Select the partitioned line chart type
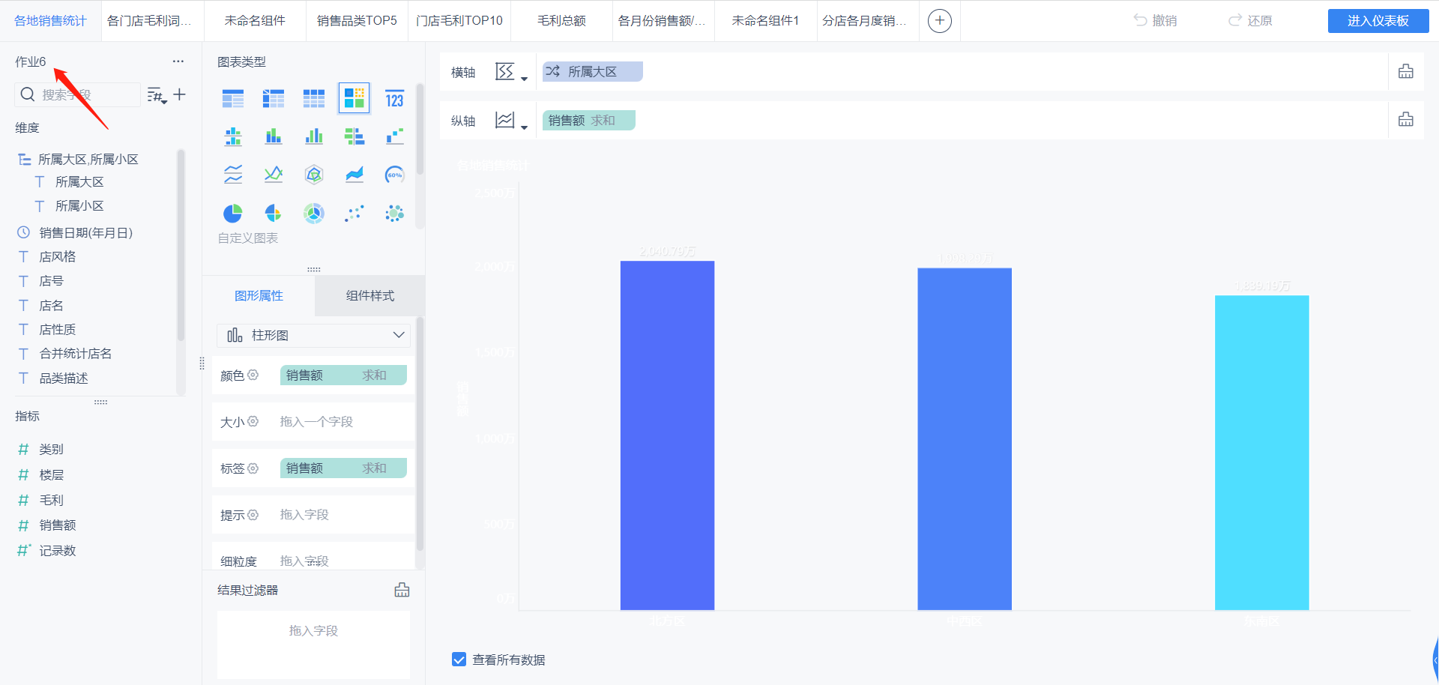This screenshot has height=685, width=1439. pos(233,175)
